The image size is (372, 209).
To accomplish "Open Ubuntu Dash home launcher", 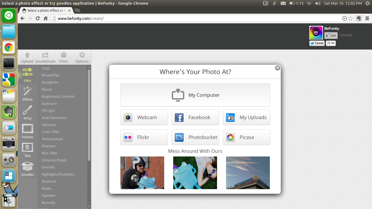I will [x=9, y=16].
